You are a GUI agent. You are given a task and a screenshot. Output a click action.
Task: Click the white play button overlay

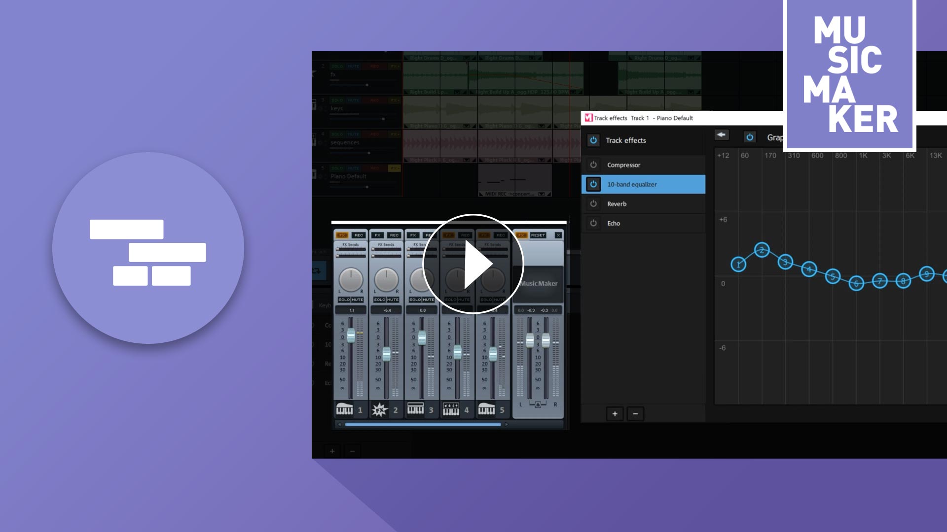pos(473,264)
